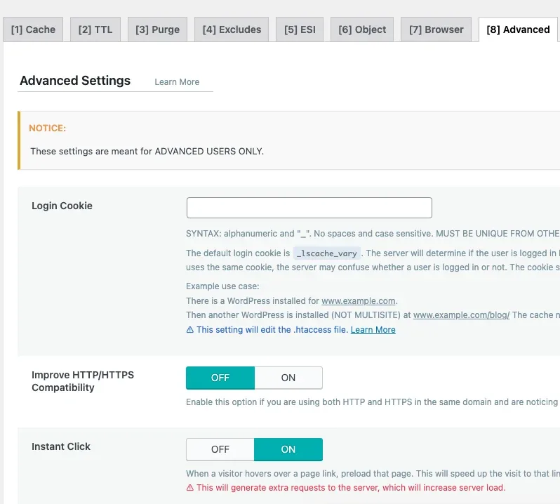This screenshot has width=560, height=504.
Task: Open the [1] Cache tab
Action: pos(33,29)
